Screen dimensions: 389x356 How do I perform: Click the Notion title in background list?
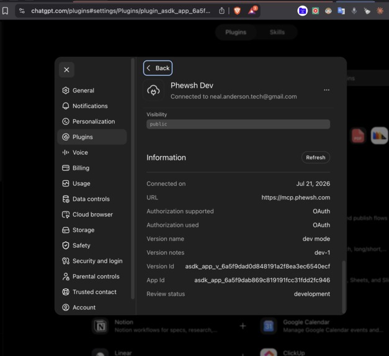click(x=124, y=322)
